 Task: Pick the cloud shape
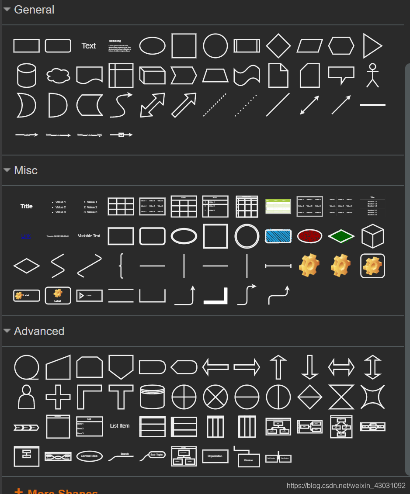(58, 76)
